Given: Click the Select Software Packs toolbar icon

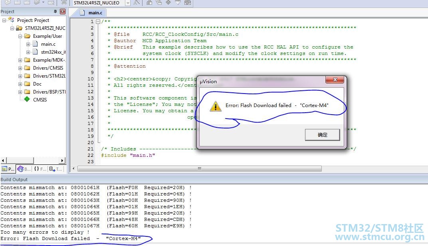Looking at the screenshot, I should [x=178, y=2].
